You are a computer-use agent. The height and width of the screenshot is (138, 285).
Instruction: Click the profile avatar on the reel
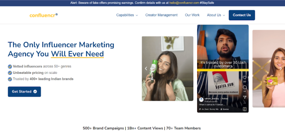[201, 99]
